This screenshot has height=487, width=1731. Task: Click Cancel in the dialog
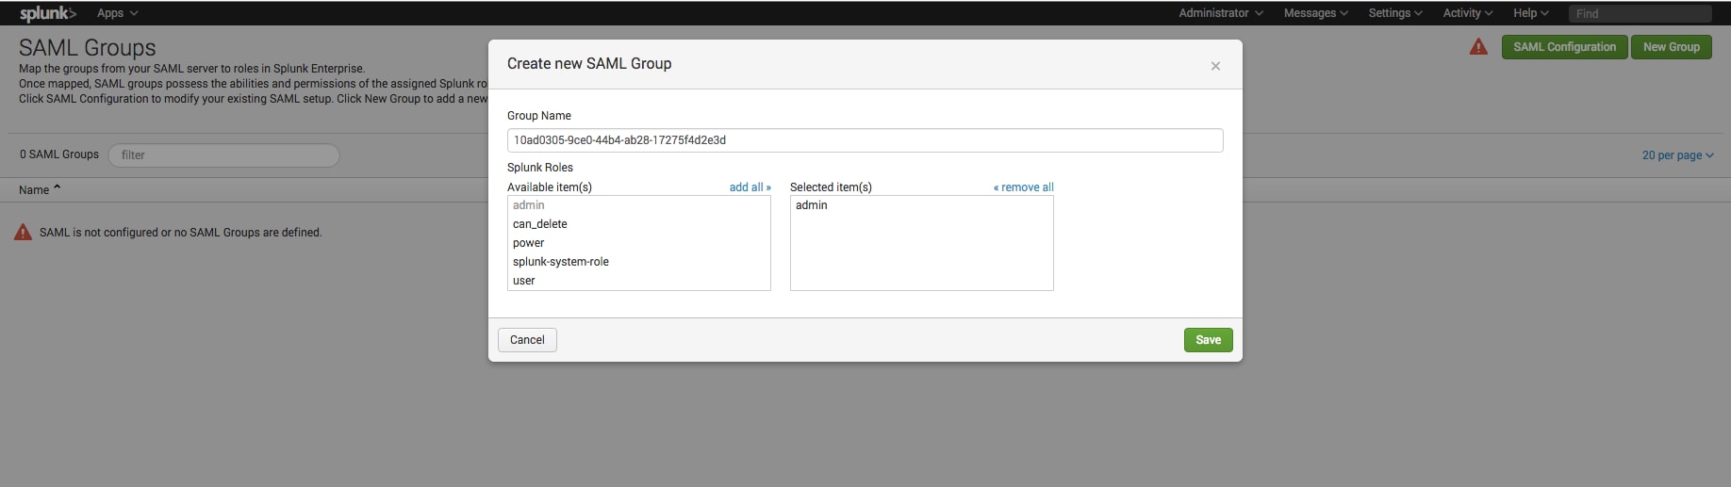(527, 340)
